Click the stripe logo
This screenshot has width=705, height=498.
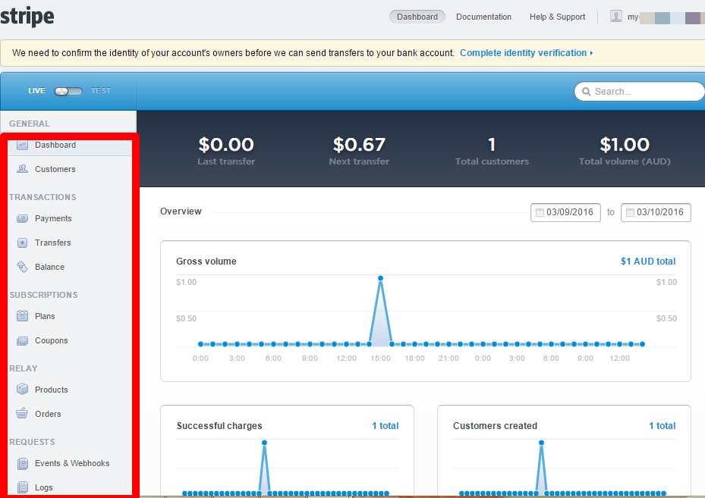click(27, 17)
